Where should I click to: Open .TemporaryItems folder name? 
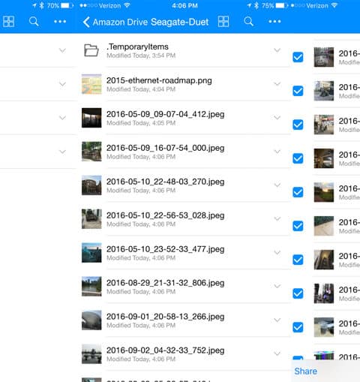(x=137, y=47)
